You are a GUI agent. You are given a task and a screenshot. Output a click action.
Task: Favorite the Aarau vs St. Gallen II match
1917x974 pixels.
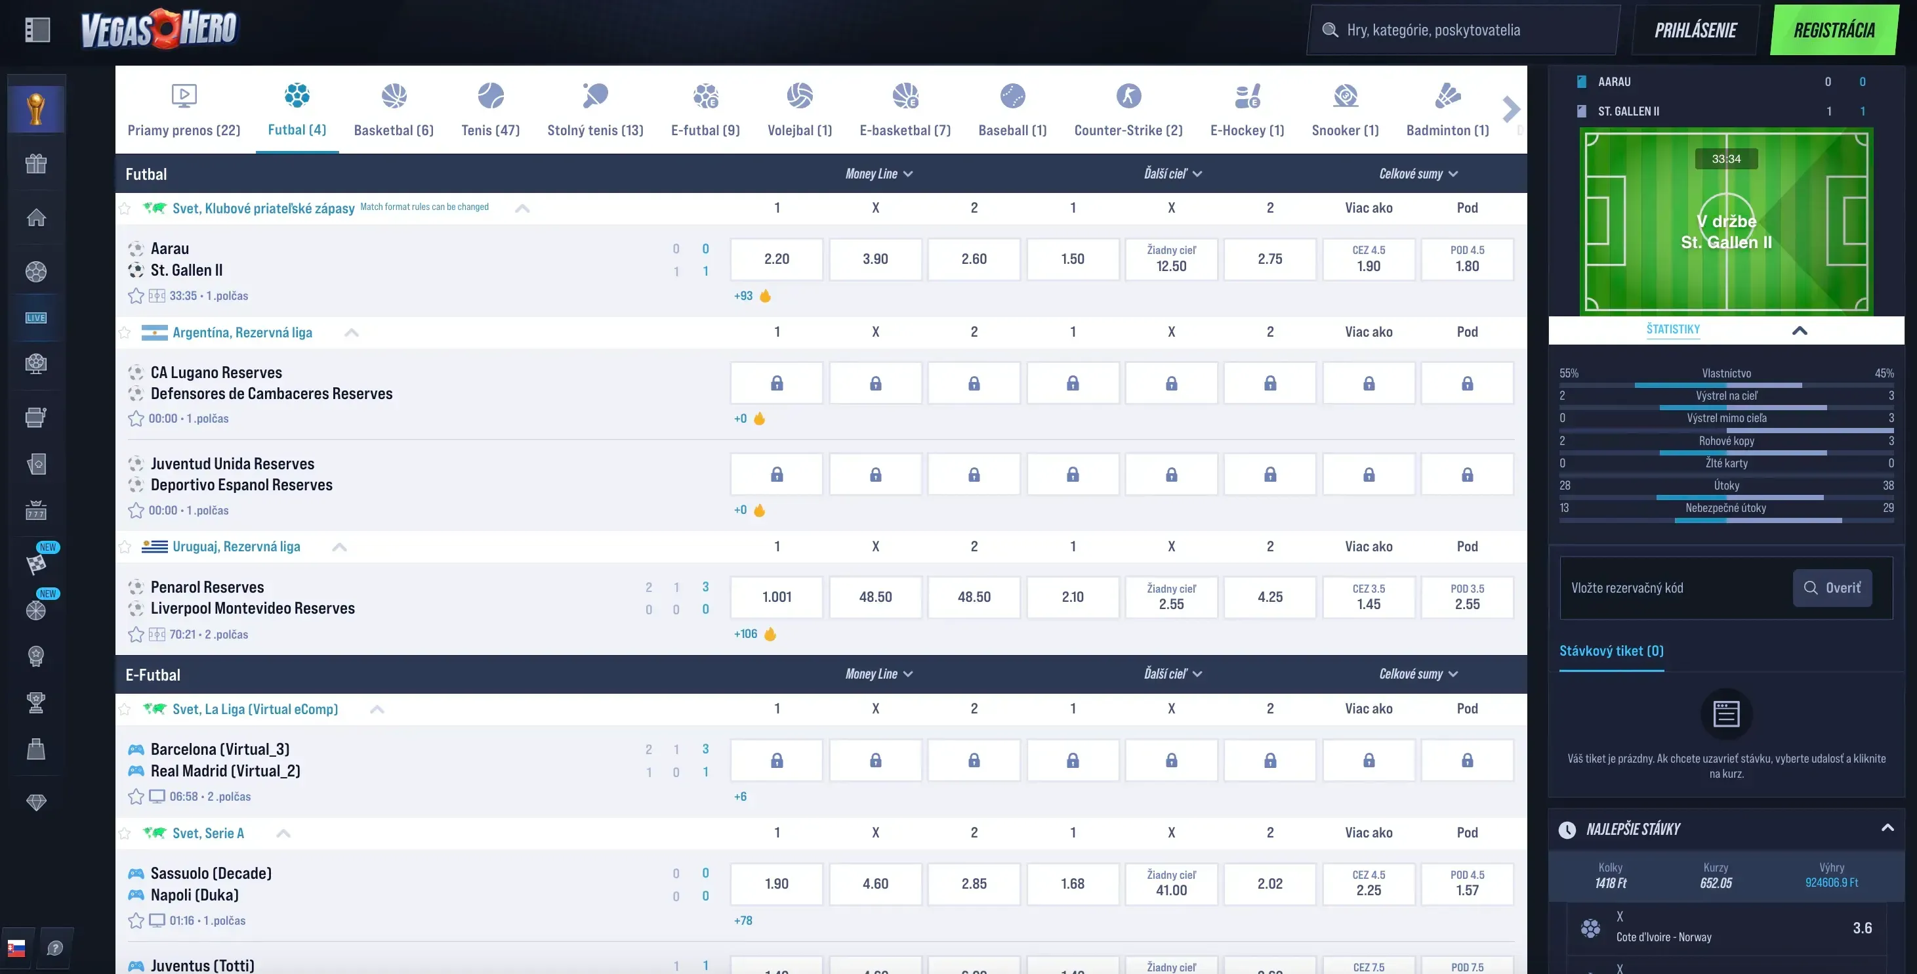point(136,295)
